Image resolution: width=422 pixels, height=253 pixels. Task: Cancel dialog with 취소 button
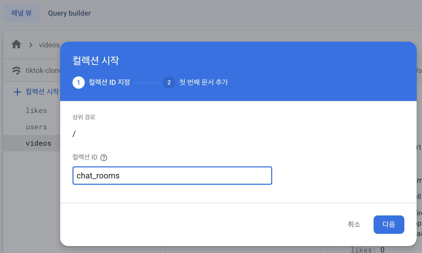point(354,224)
